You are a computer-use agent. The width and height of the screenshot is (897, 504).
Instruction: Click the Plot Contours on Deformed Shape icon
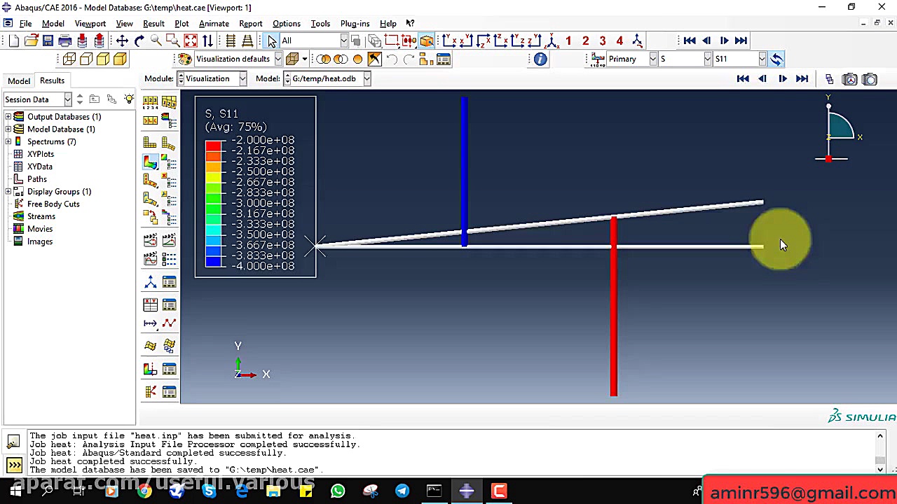tap(151, 162)
